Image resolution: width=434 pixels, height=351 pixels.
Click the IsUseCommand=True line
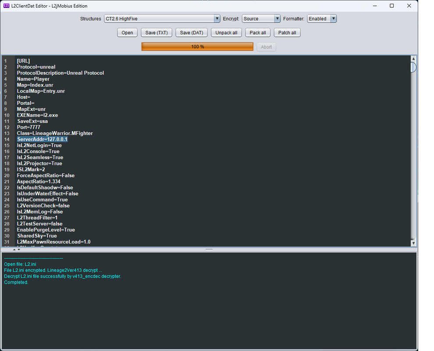tap(43, 200)
